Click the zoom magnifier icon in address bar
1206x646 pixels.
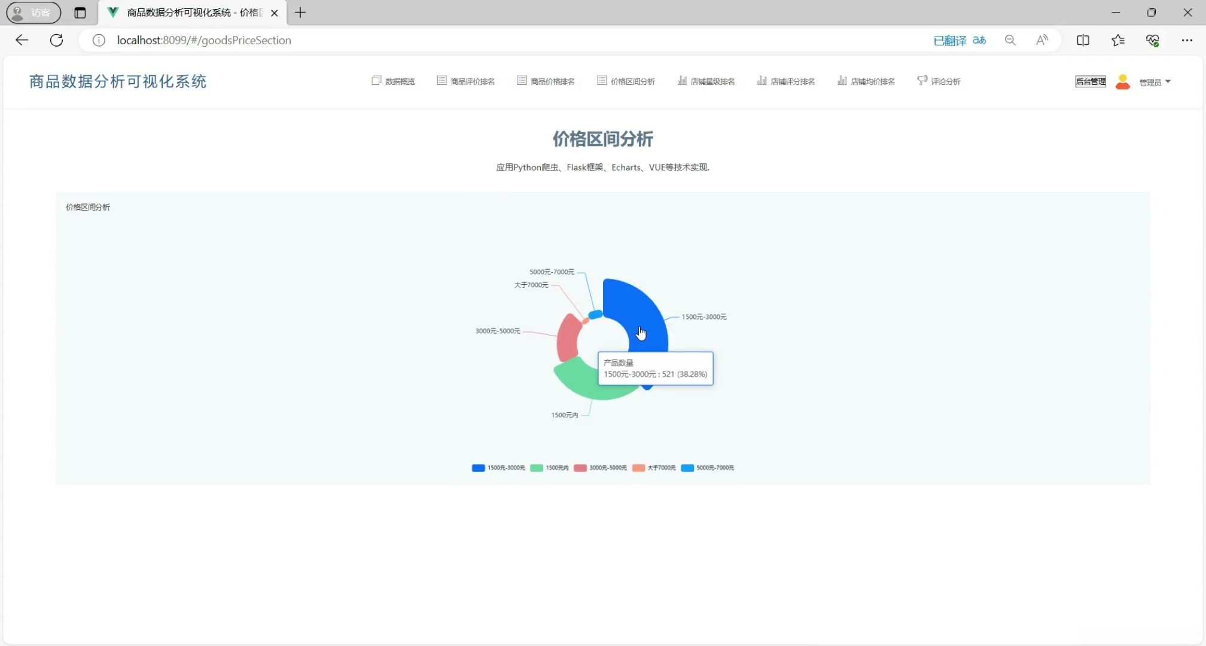click(x=1010, y=40)
